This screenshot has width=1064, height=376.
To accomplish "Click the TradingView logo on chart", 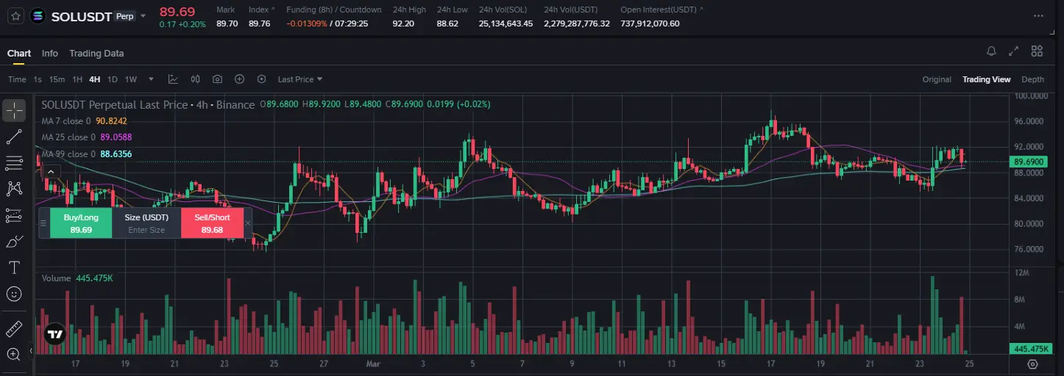I will pyautogui.click(x=54, y=334).
